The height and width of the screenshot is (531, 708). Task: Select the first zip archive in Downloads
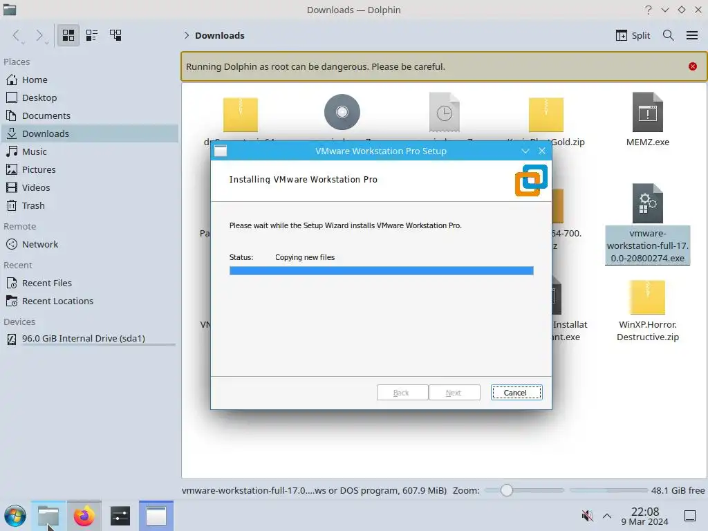pyautogui.click(x=240, y=114)
